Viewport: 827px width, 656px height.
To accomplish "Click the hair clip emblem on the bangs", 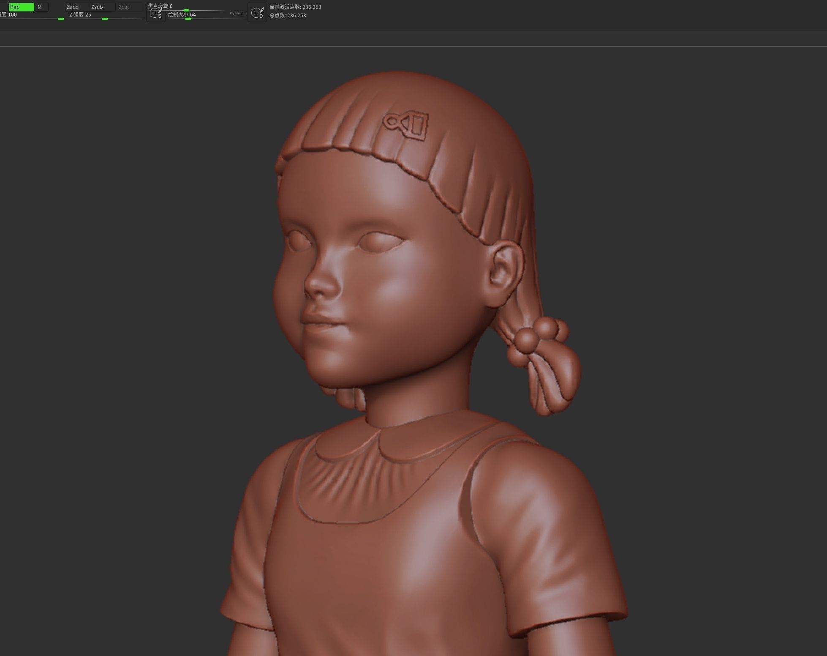I will (406, 126).
